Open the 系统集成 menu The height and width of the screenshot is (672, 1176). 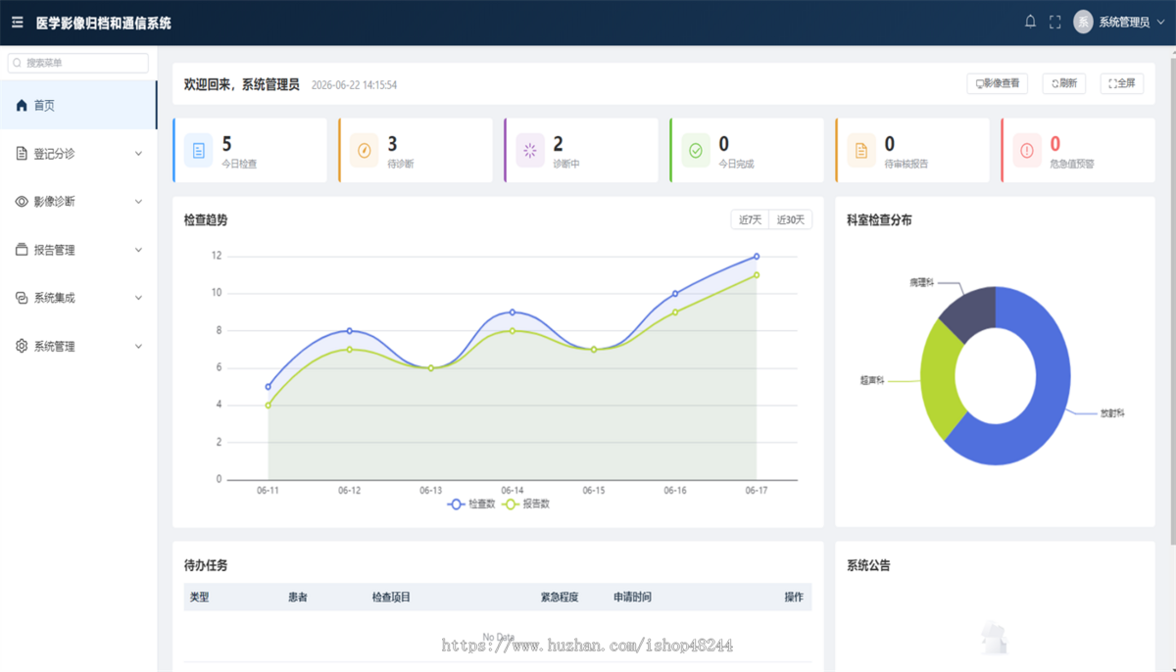(78, 298)
